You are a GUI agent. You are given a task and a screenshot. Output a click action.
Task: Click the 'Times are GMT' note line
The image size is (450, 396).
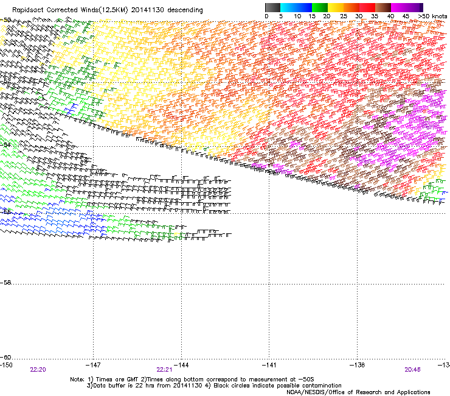pos(192,380)
